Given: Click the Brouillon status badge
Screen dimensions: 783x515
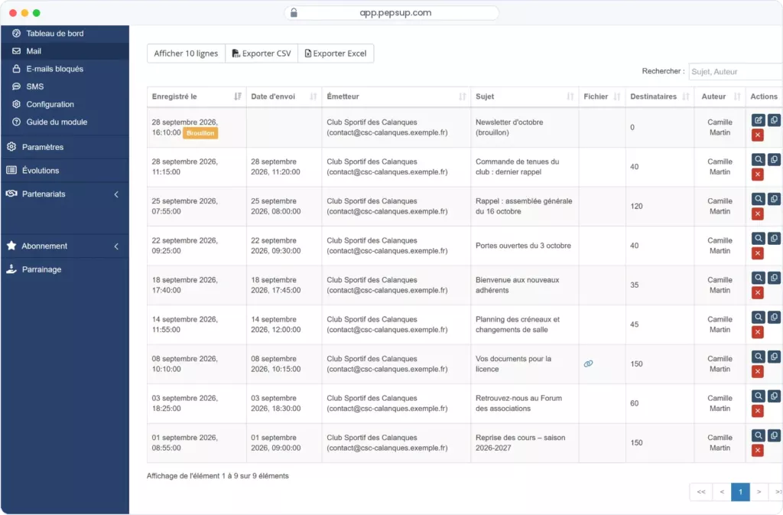Looking at the screenshot, I should click(x=200, y=133).
